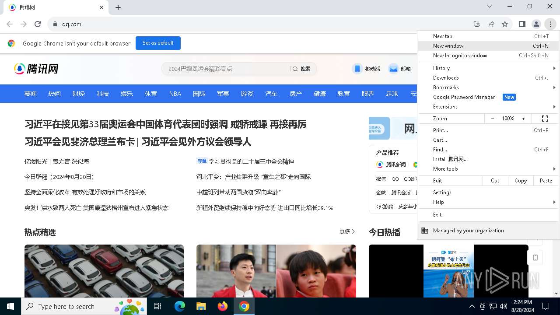Click the browser back arrow
The width and height of the screenshot is (560, 315).
(10, 24)
